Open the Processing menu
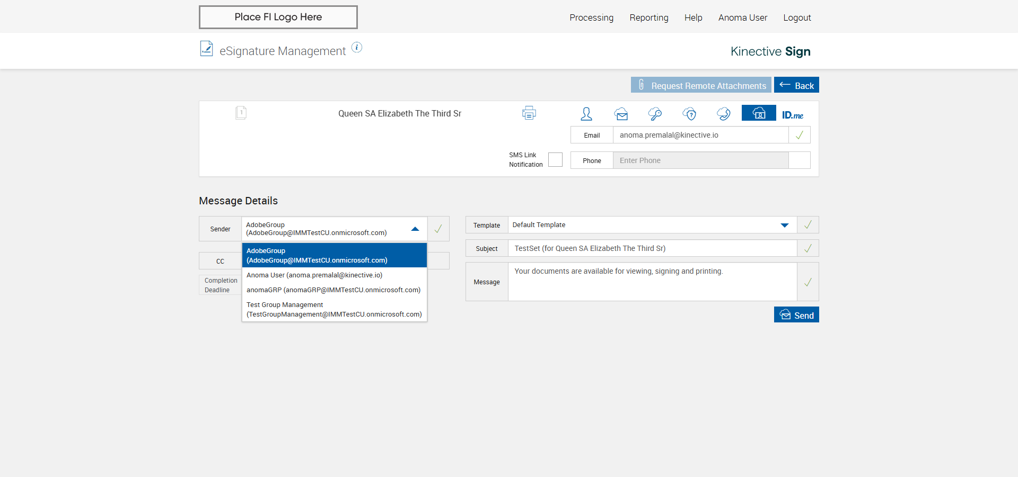Screen dimensions: 1018x477 pyautogui.click(x=591, y=17)
